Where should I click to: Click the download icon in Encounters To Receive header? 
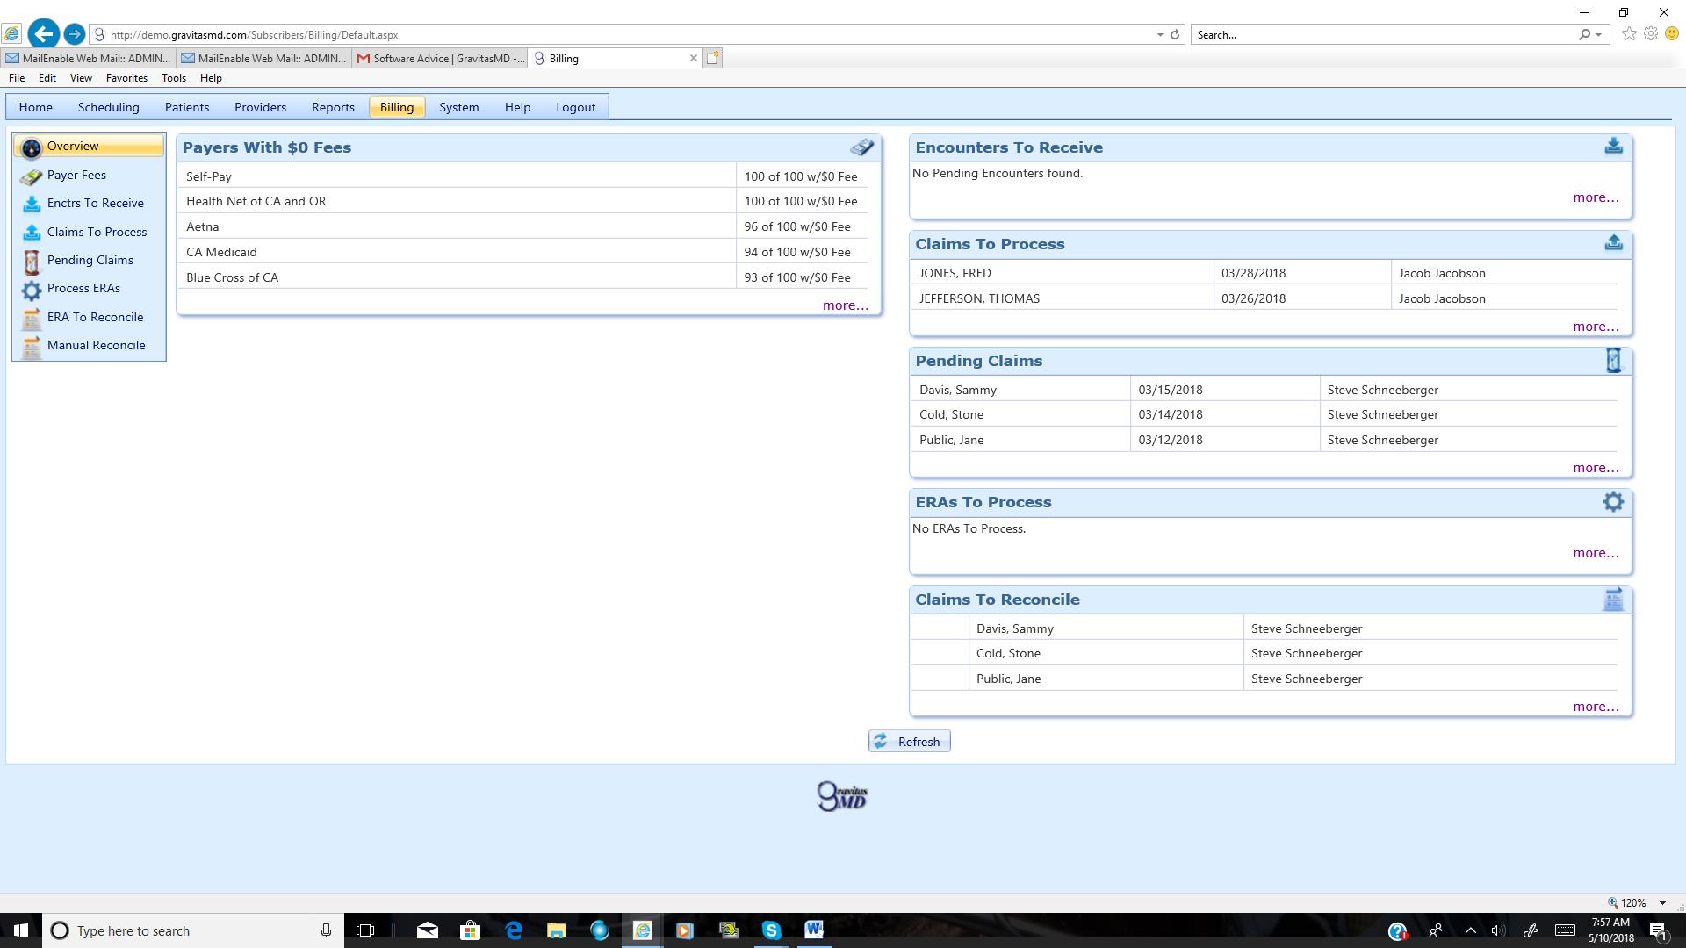point(1613,147)
